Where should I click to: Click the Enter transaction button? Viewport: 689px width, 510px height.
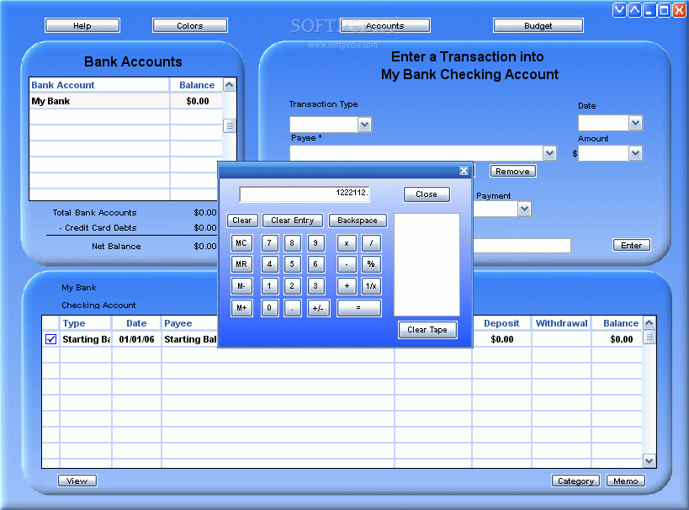pyautogui.click(x=632, y=246)
